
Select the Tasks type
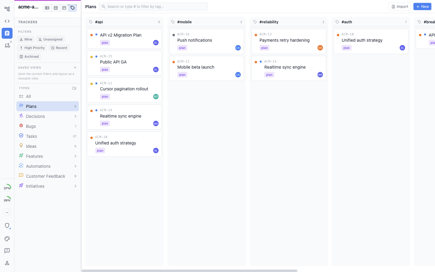pyautogui.click(x=47, y=136)
